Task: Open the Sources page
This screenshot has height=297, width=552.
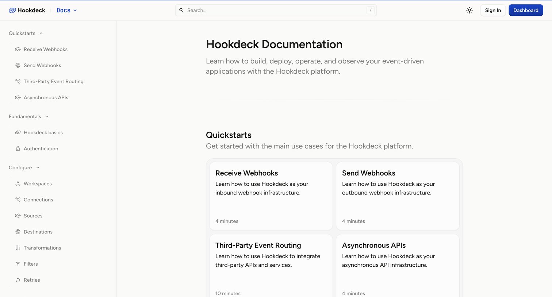Action: [x=33, y=216]
